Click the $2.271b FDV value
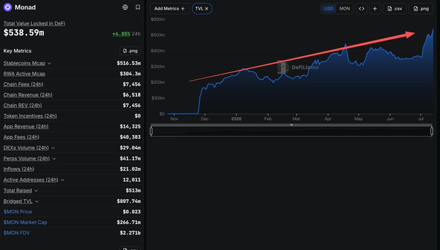Screen dimensions: 440x250 coord(130,233)
